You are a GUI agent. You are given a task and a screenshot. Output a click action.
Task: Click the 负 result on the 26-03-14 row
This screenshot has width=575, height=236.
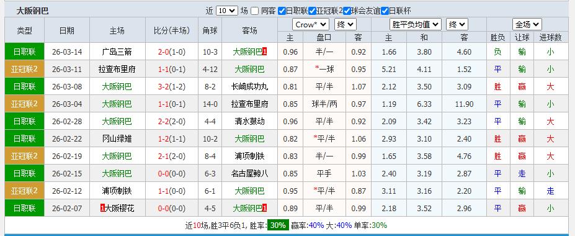coord(497,52)
